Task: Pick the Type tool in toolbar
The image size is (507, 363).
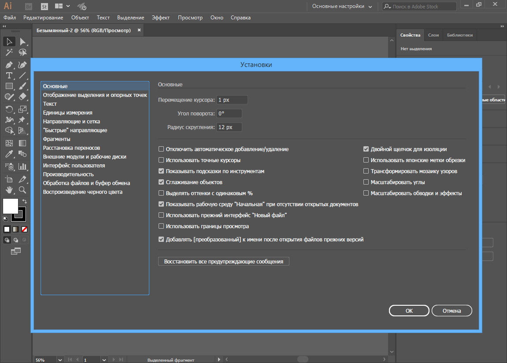Action: pyautogui.click(x=9, y=75)
